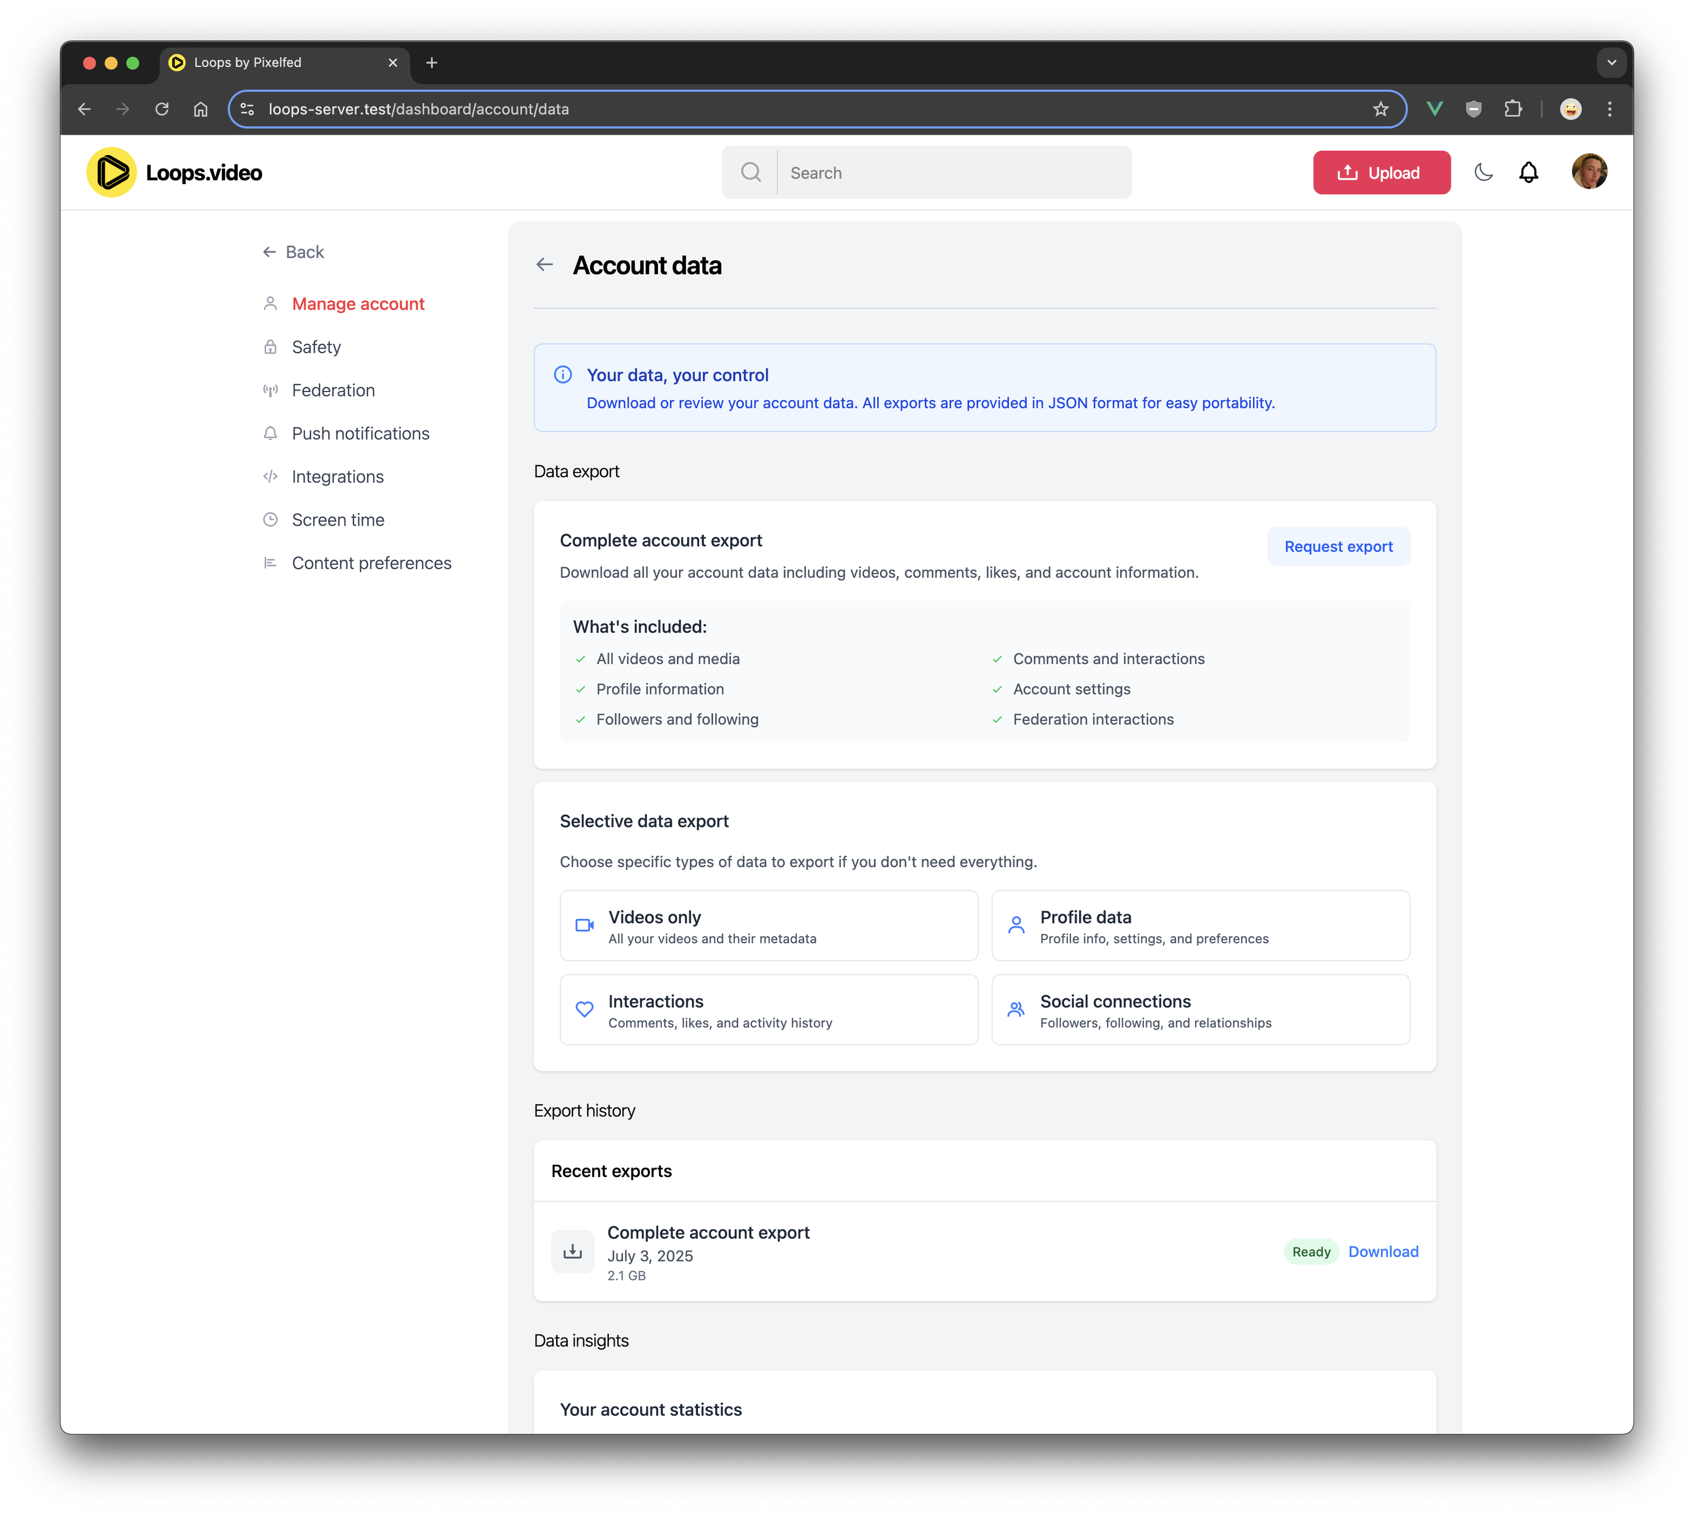This screenshot has width=1694, height=1514.
Task: Click the Ready status badge
Action: click(1311, 1251)
